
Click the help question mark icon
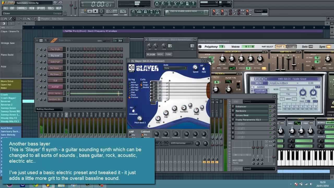tap(193, 4)
